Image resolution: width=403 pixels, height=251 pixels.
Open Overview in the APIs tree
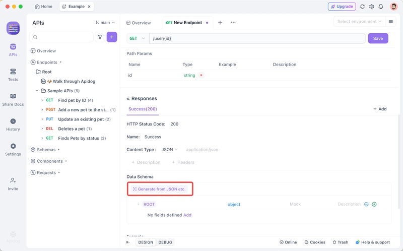click(x=43, y=51)
